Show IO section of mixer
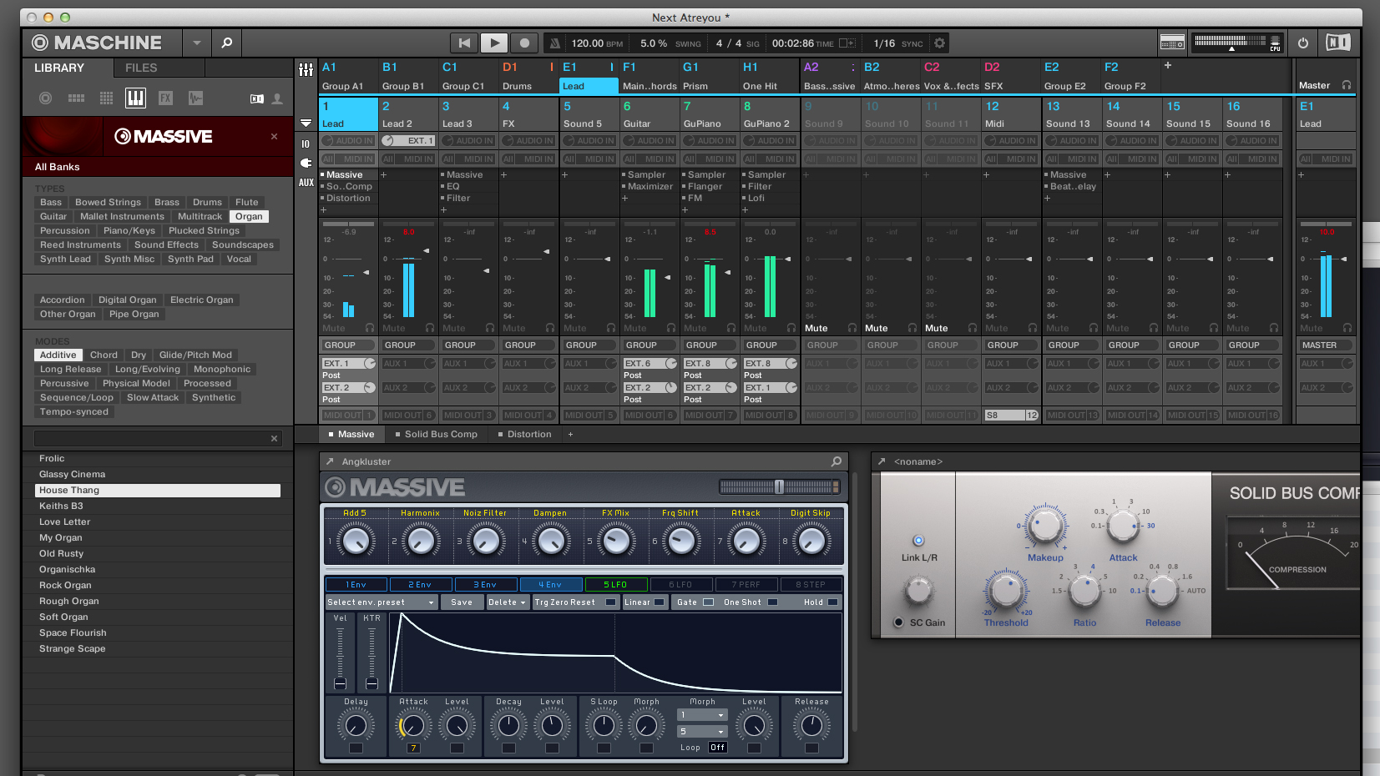Screen dimensions: 1380x776 pos(306,144)
